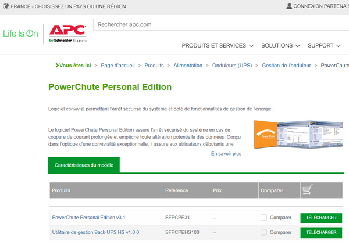Click the APC by Schneider Electric logo
349x242 pixels.
68,34
